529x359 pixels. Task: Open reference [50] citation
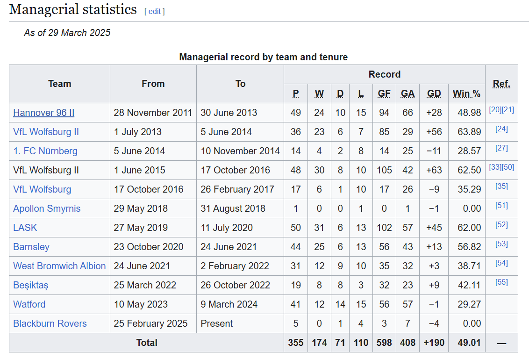coord(508,167)
